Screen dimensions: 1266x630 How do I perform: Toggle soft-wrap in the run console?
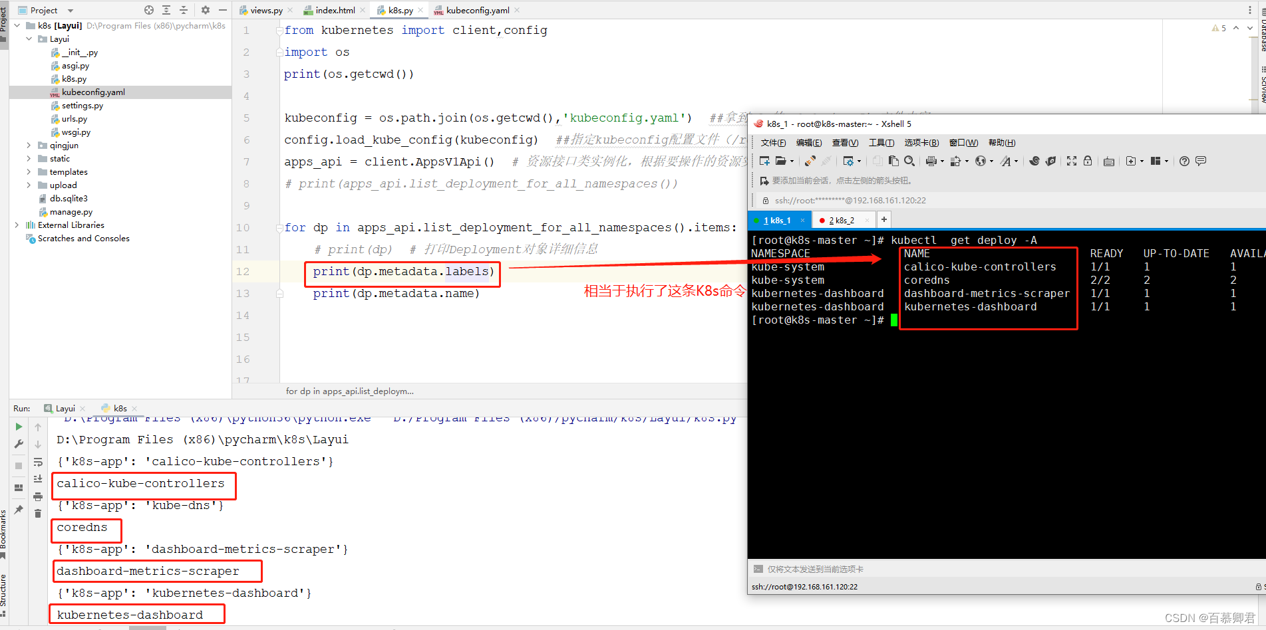[38, 462]
